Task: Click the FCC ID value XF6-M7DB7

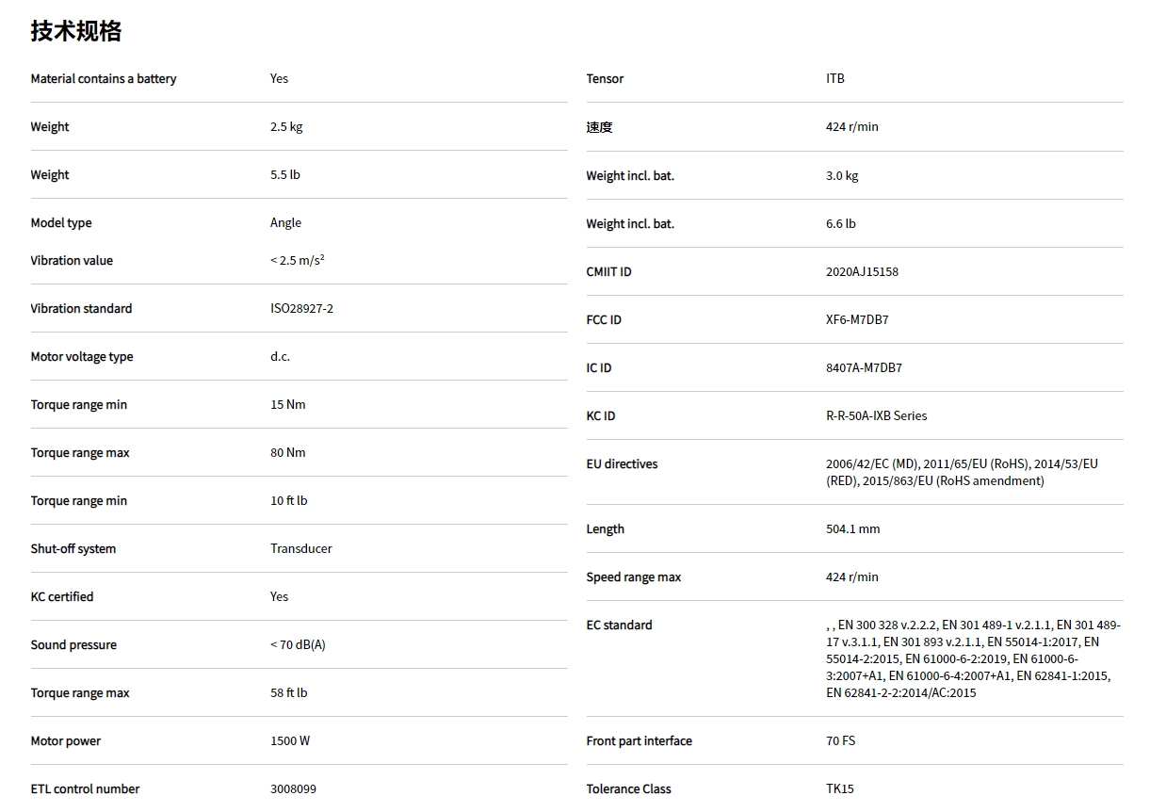Action: pyautogui.click(x=857, y=320)
